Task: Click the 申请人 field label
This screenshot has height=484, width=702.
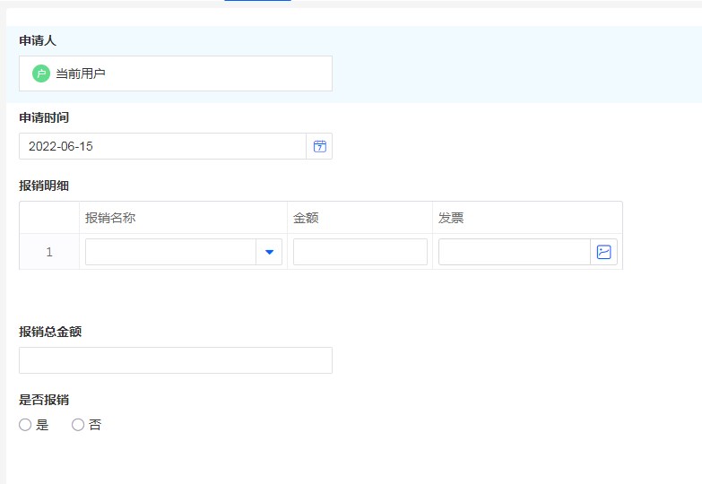Action: (x=38, y=40)
